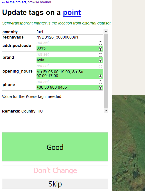Select the +36 30 903 8486 phone radio
145x191 pixels.
click(x=100, y=88)
